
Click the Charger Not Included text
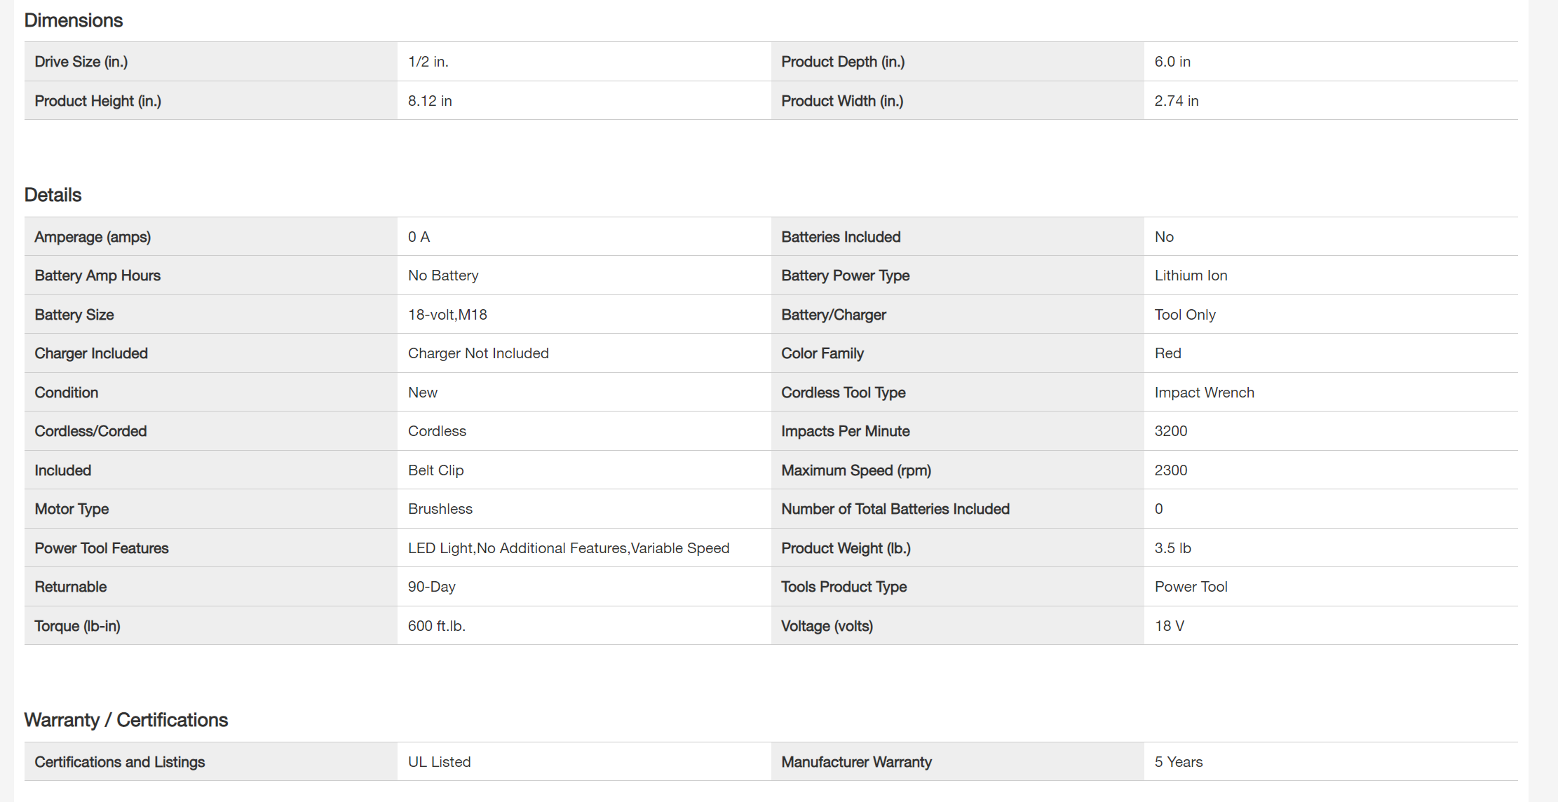coord(478,353)
